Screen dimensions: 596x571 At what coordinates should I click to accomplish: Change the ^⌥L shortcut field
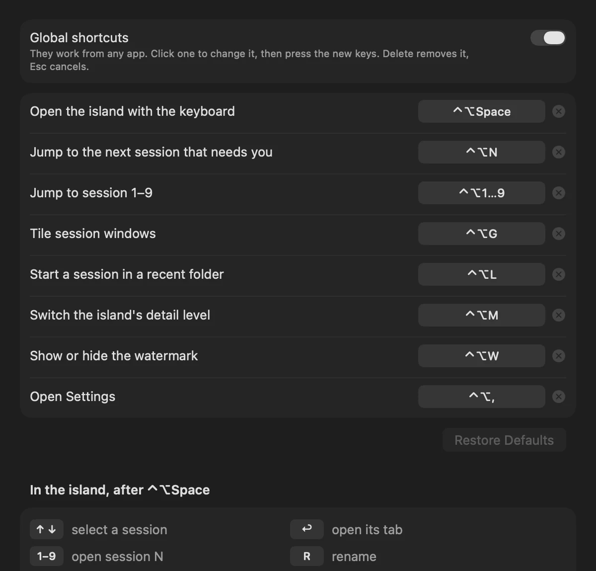[x=482, y=274]
